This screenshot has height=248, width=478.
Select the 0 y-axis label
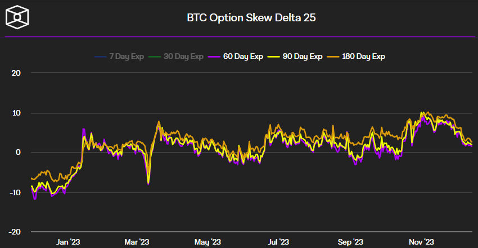coord(18,153)
